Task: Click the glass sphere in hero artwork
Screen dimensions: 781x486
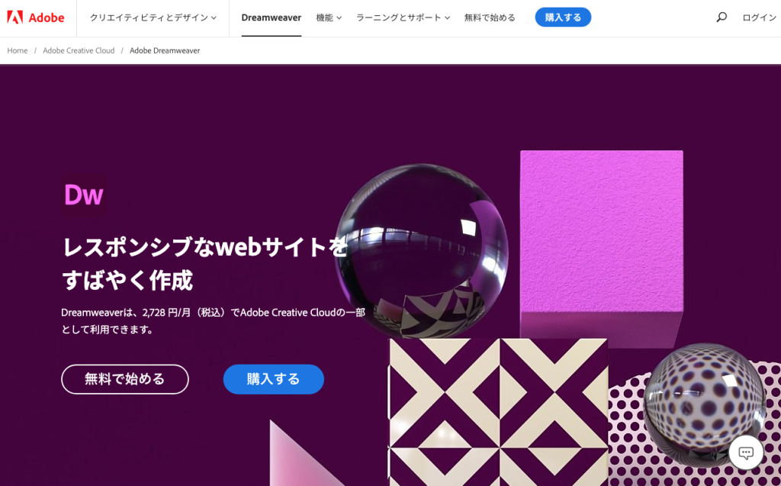Action: point(421,251)
